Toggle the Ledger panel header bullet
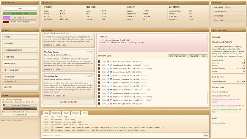Viewport: 247px width, 139px height. coord(43,3)
